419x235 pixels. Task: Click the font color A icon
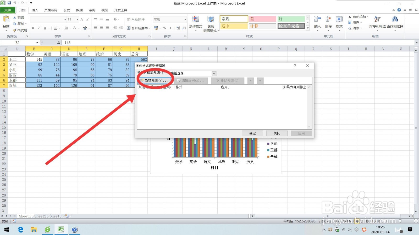pos(75,28)
